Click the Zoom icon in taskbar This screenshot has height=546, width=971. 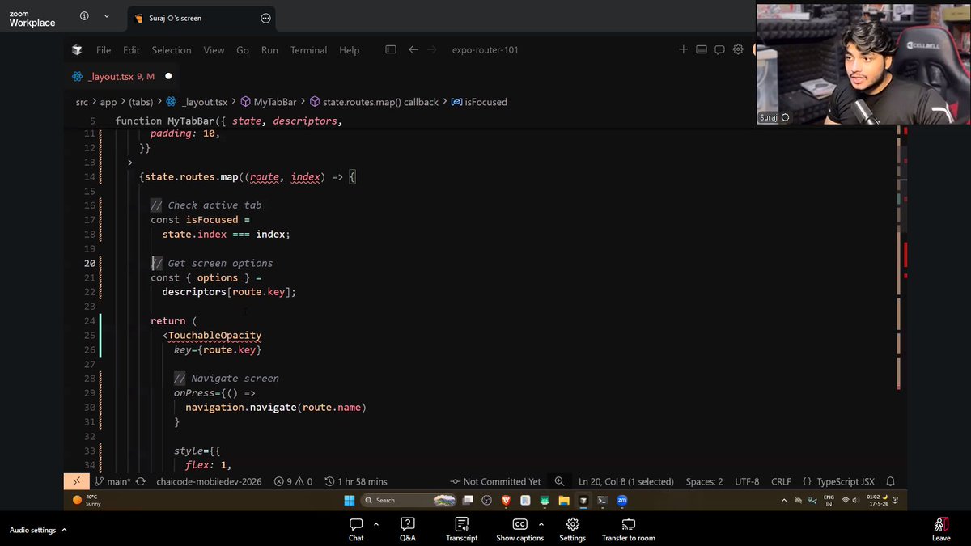pos(621,500)
